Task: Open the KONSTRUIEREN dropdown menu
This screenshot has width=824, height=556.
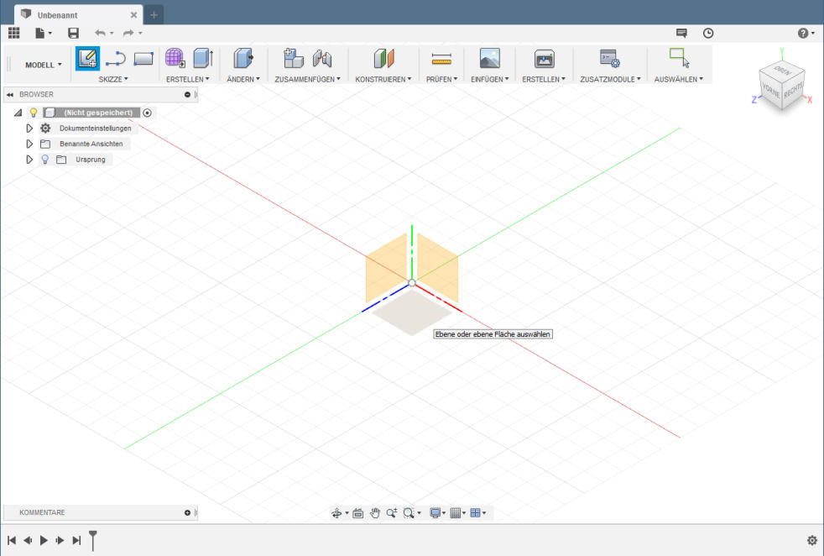Action: tap(383, 80)
